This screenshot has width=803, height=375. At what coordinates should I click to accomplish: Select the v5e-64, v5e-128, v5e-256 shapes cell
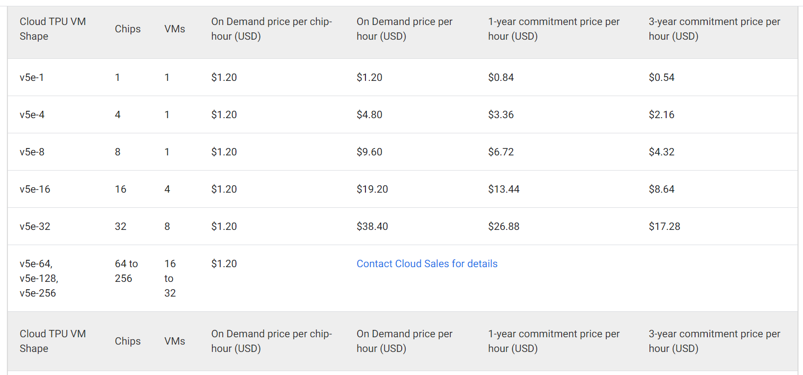pos(39,278)
